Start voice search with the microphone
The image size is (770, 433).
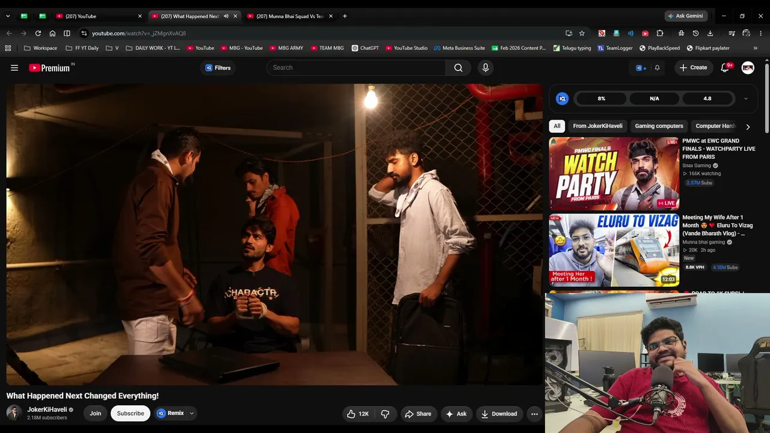click(485, 68)
